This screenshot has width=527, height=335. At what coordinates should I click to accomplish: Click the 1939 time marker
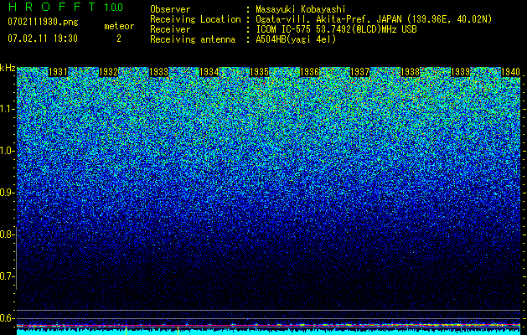click(461, 72)
